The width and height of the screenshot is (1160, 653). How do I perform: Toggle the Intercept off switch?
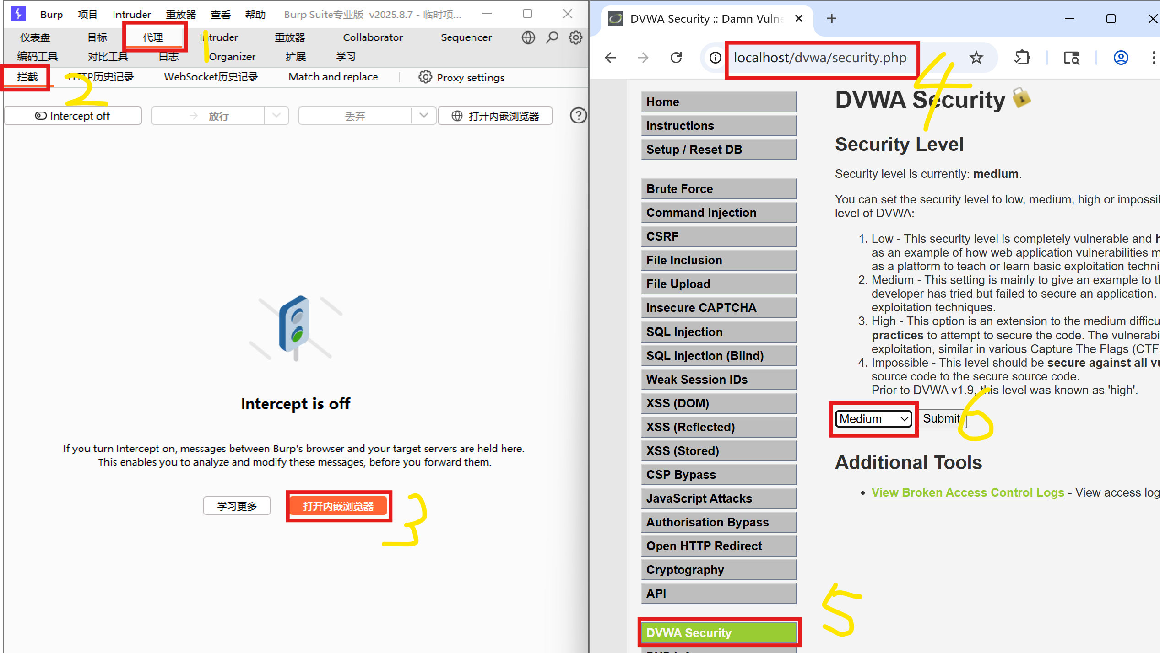[x=73, y=116]
